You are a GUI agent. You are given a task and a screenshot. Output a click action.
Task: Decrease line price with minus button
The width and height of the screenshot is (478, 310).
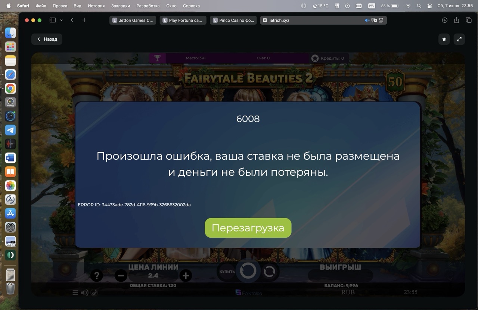coord(121,276)
